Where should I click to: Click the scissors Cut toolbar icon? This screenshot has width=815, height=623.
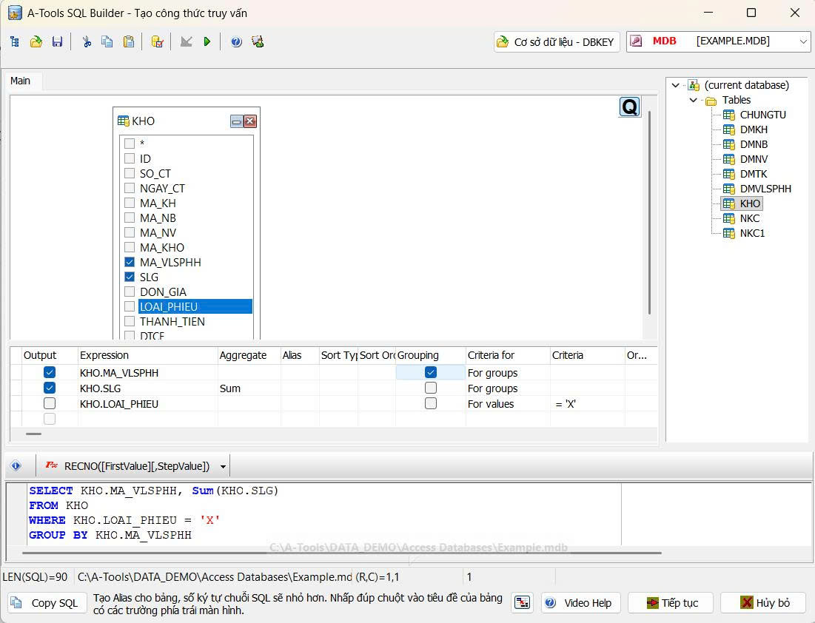pos(87,42)
